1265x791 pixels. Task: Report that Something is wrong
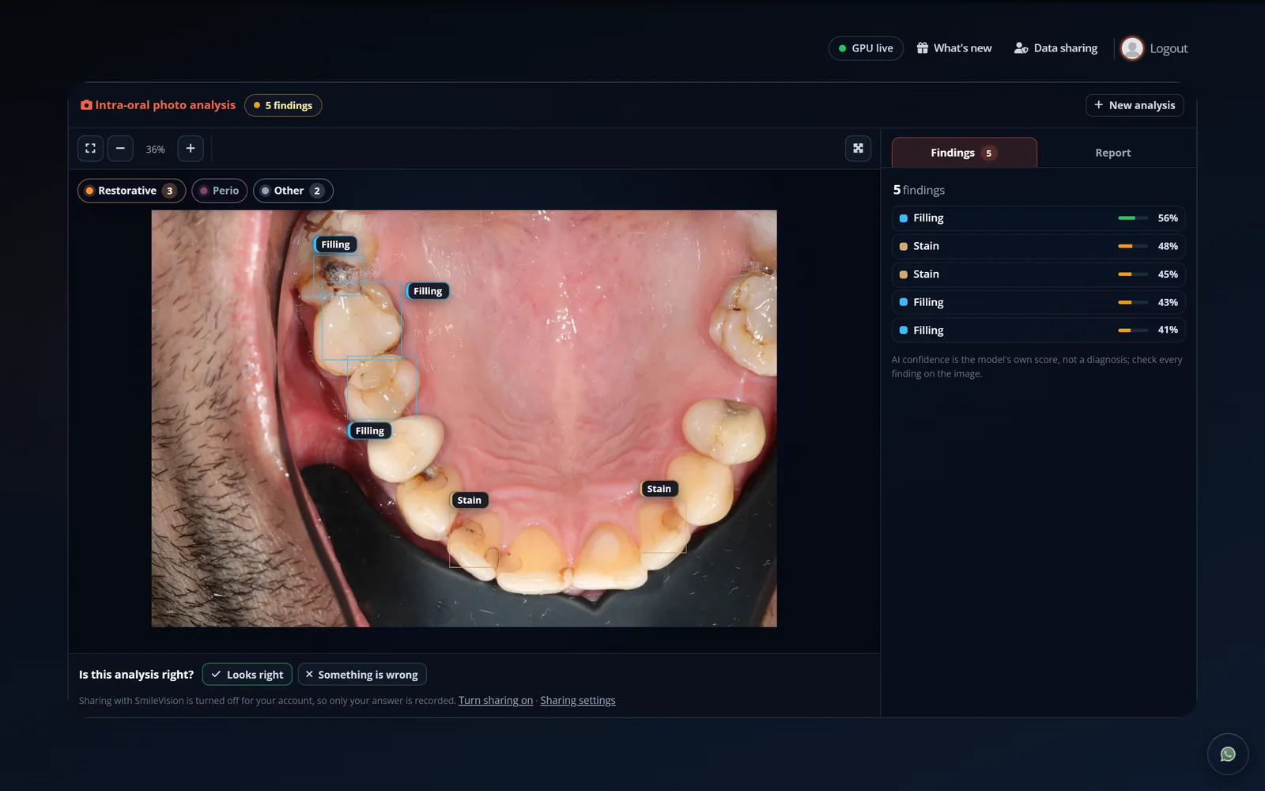point(362,675)
